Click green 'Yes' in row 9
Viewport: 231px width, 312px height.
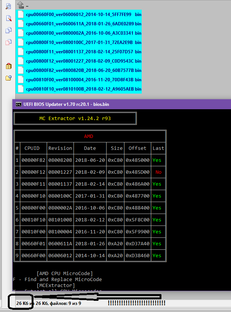pos(157,256)
